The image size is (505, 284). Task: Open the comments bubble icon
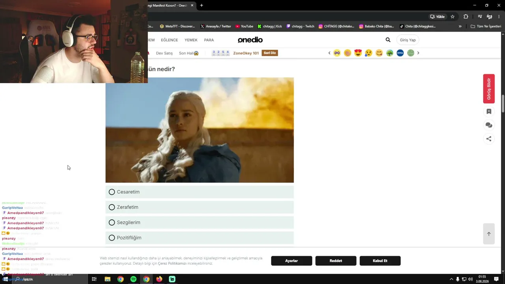point(489,125)
